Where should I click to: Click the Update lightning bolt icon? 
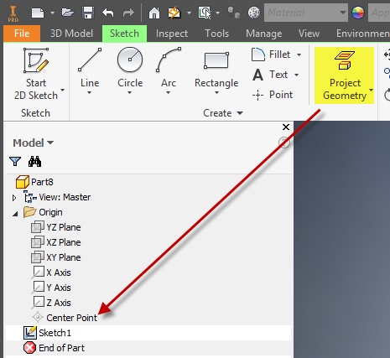tap(174, 13)
